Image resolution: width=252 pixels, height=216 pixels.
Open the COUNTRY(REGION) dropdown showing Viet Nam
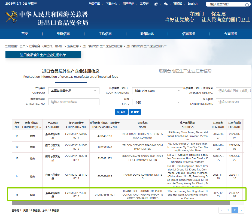pos(157,91)
